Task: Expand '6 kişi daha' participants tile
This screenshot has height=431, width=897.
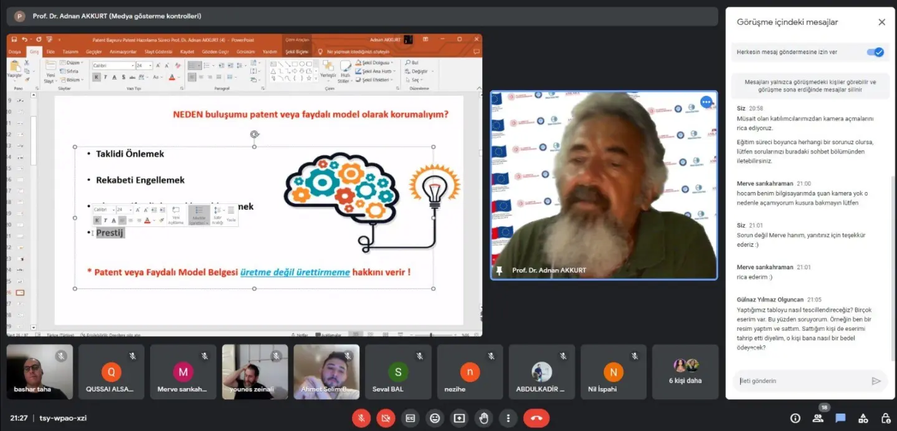Action: click(x=685, y=372)
